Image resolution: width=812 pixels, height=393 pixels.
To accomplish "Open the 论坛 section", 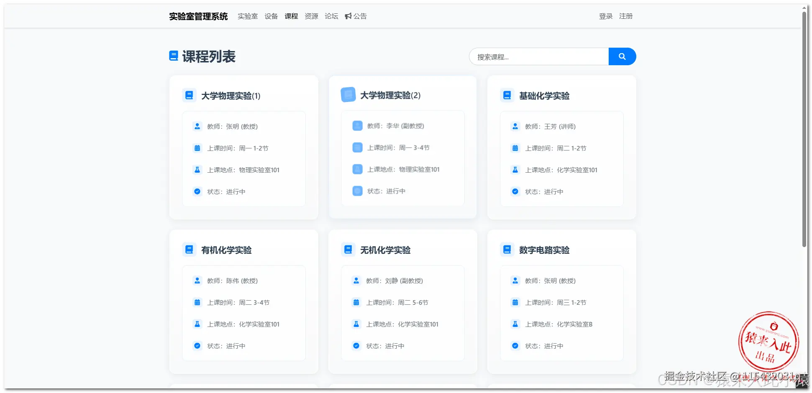I will pos(331,16).
